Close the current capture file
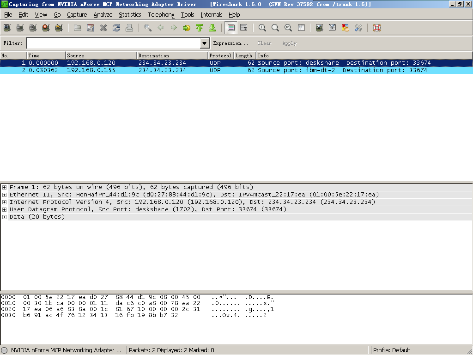Image resolution: width=473 pixels, height=355 pixels. 103,28
